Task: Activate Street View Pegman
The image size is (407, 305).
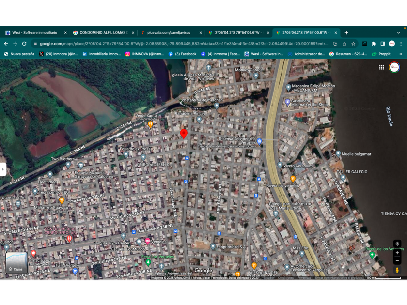Action: [x=397, y=270]
